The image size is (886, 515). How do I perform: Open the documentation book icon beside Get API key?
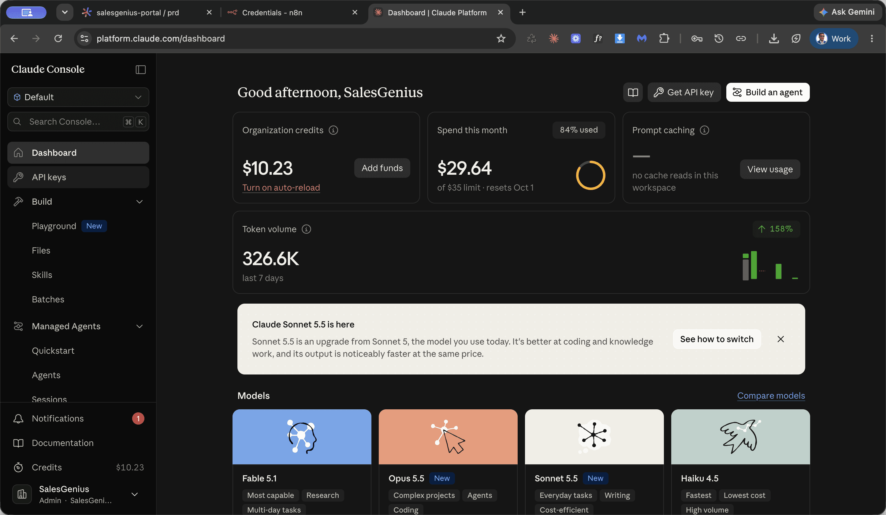pyautogui.click(x=633, y=92)
